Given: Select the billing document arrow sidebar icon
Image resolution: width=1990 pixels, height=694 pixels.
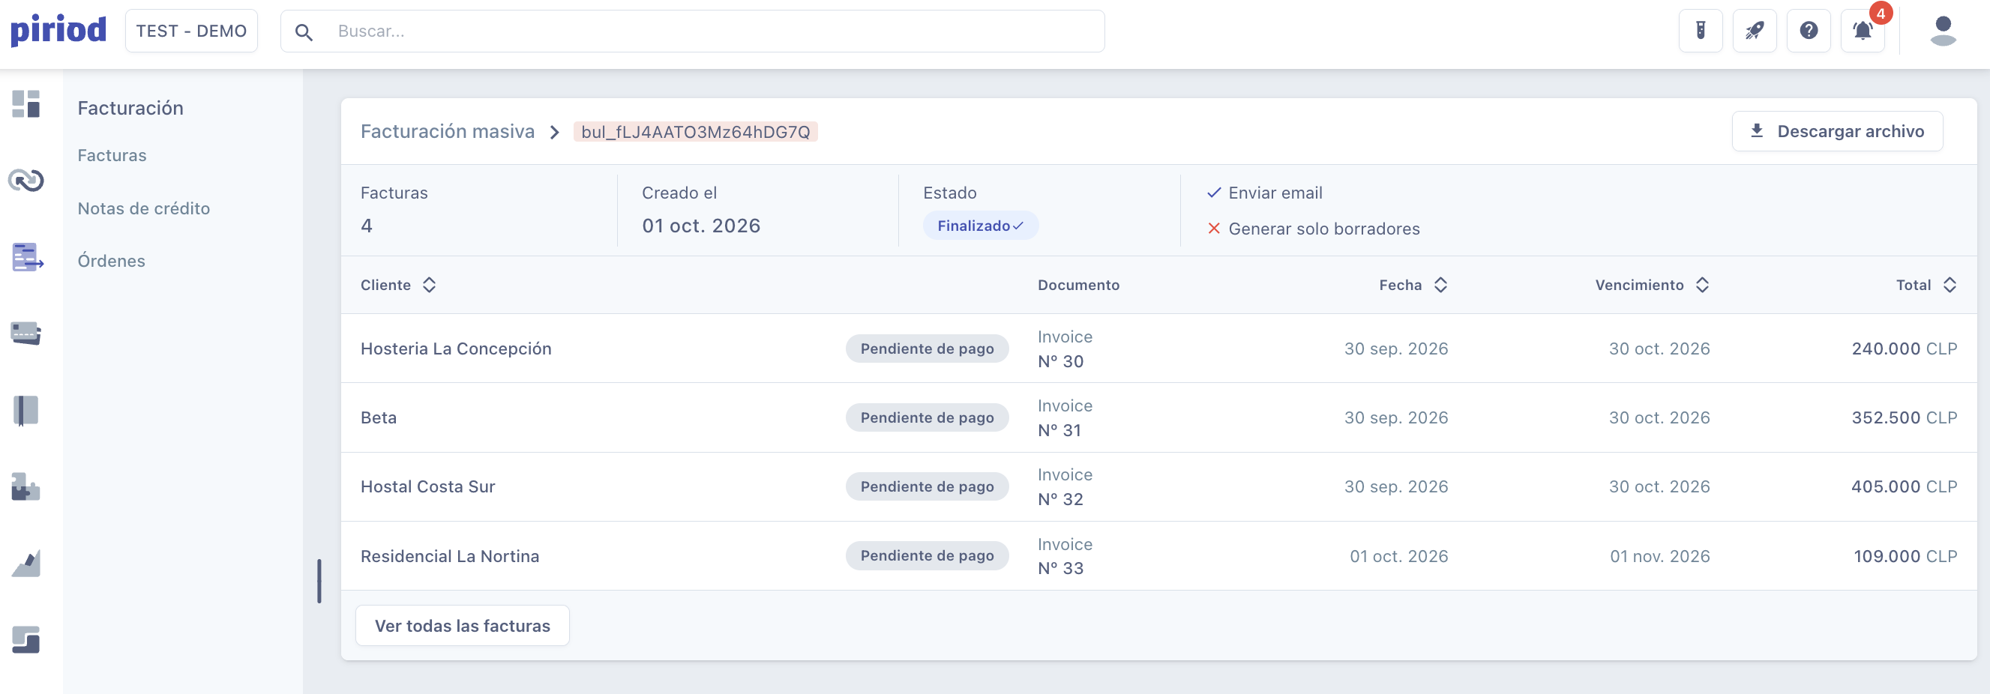Looking at the screenshot, I should [x=27, y=257].
